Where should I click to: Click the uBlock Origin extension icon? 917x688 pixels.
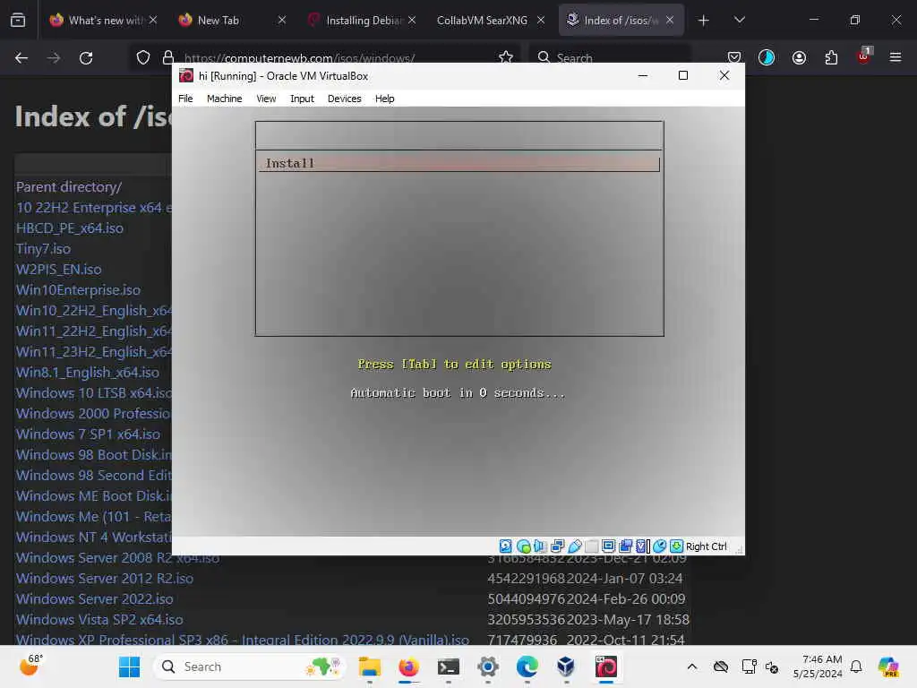click(x=864, y=56)
